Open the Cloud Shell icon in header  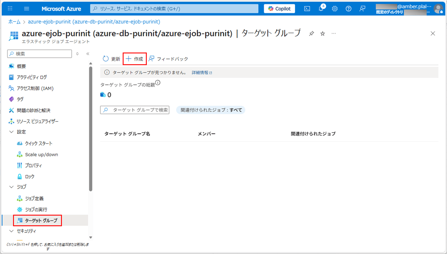(307, 9)
